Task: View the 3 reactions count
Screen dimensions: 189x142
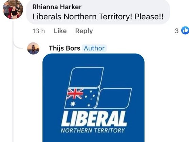Action: coord(176,31)
